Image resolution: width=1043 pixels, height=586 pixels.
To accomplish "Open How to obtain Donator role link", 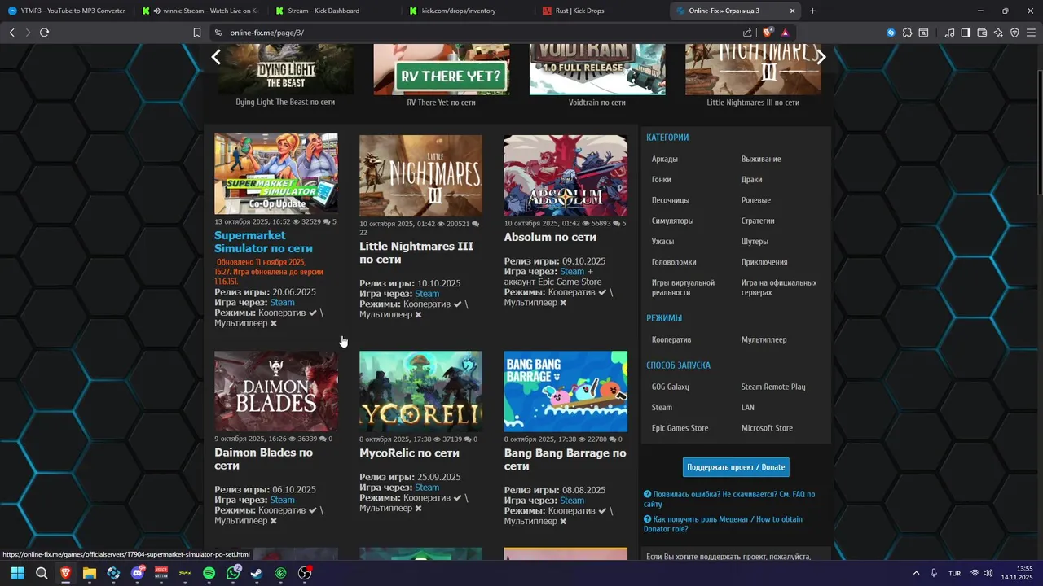I will click(723, 524).
